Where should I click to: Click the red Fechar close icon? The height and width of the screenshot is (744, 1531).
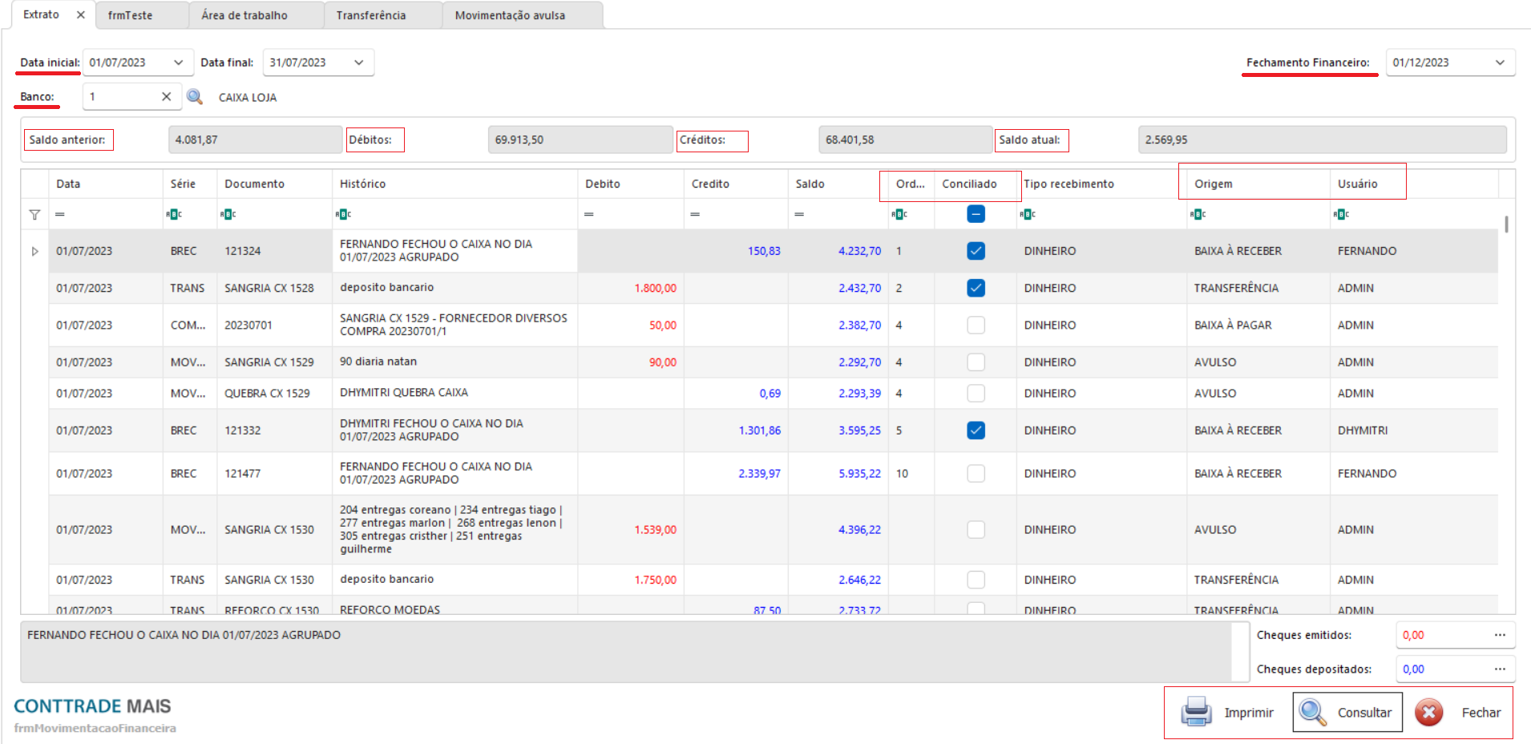[1428, 712]
